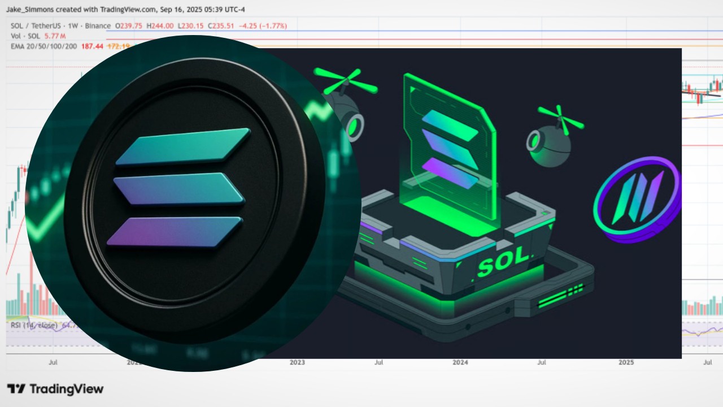Click the 2025 label on time axis
Screen dimensions: 723x407
click(x=626, y=362)
